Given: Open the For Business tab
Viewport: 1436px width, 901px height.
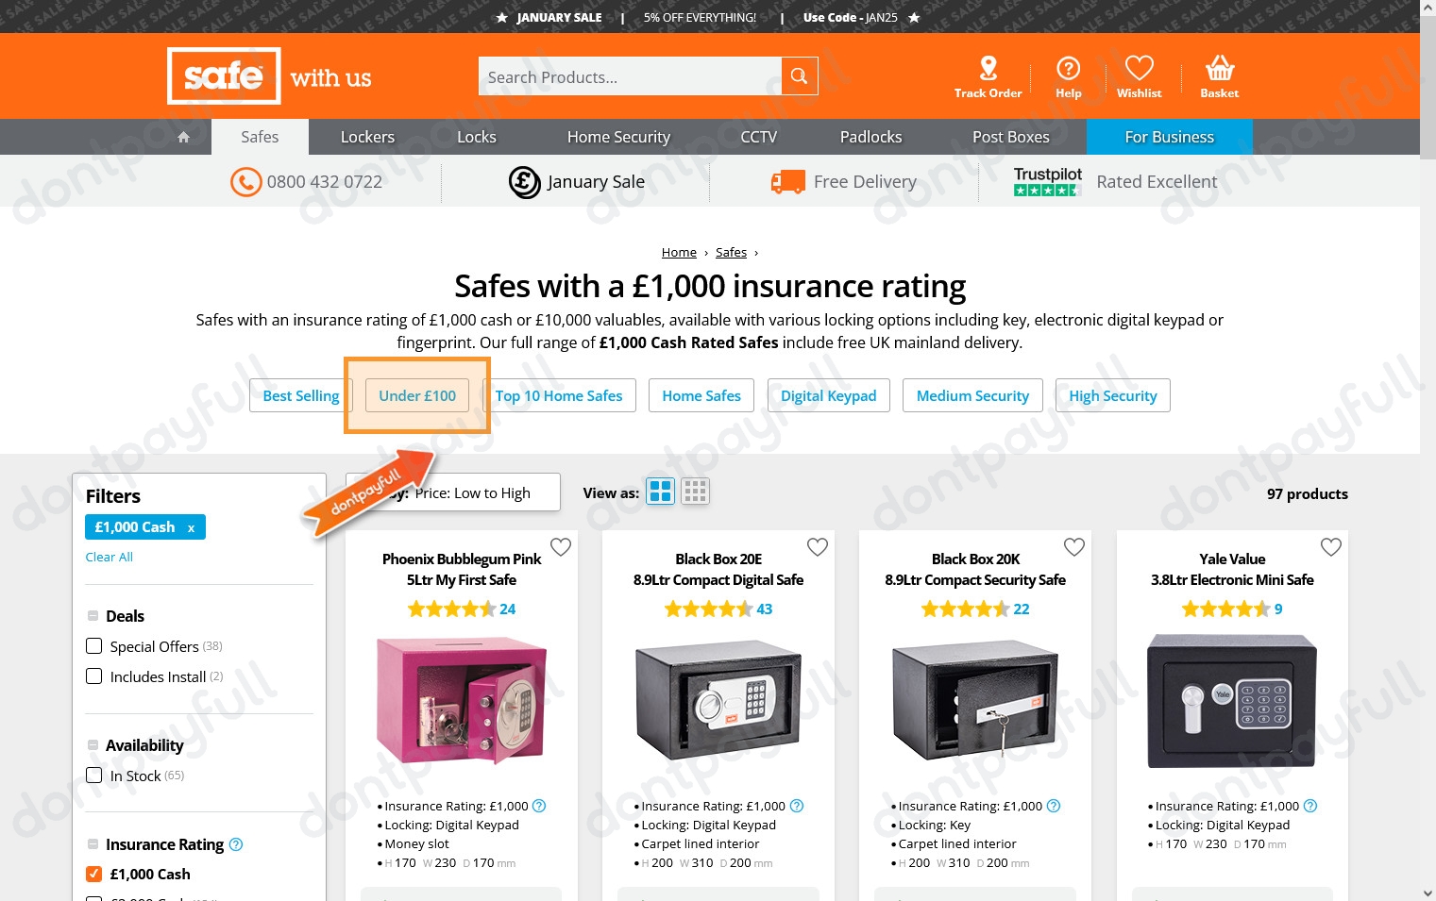Looking at the screenshot, I should coord(1169,137).
